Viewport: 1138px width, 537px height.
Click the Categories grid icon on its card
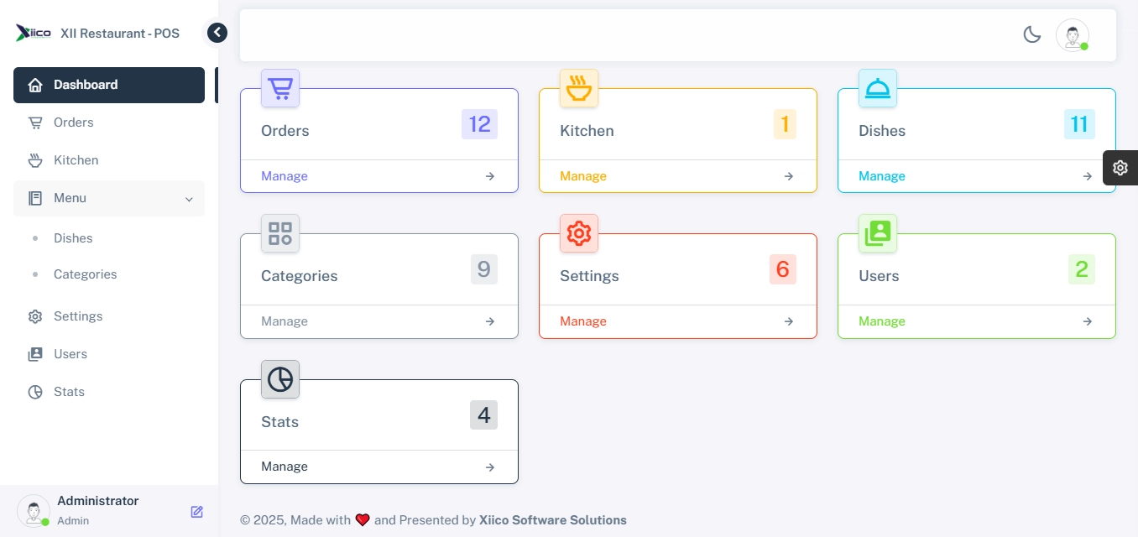pyautogui.click(x=280, y=233)
